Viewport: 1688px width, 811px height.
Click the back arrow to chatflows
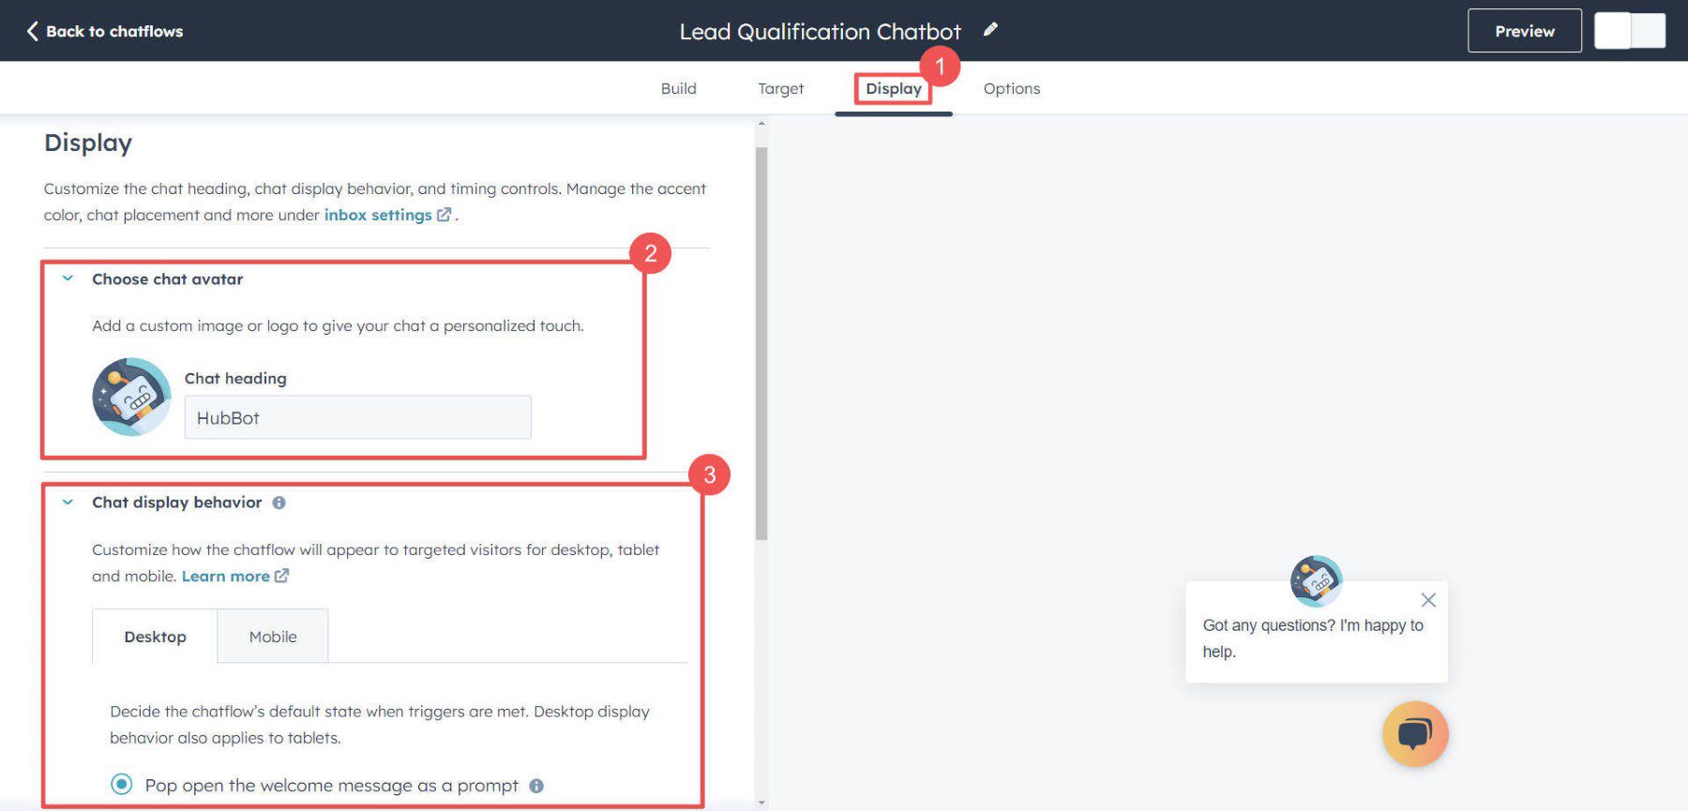tap(33, 31)
